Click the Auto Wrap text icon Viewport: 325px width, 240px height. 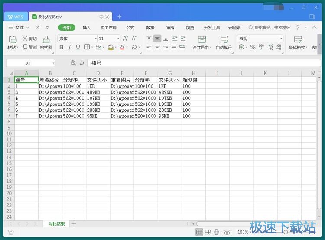[224, 39]
